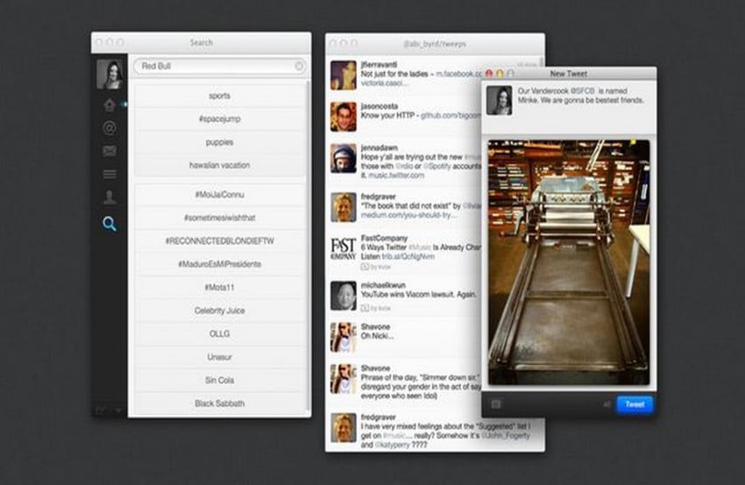
Task: Select saved search 'puppies'
Action: click(x=219, y=142)
